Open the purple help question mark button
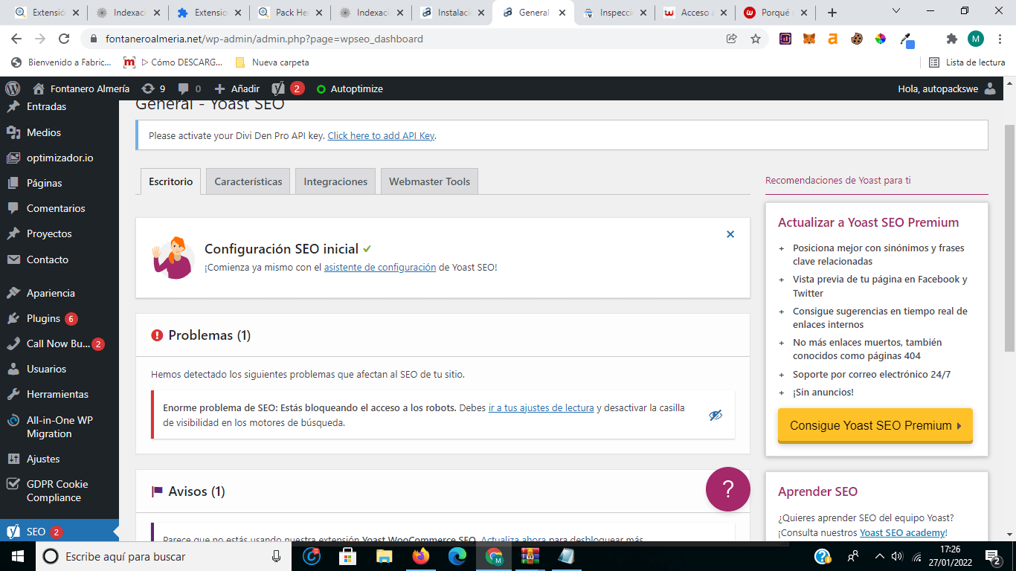 click(728, 489)
